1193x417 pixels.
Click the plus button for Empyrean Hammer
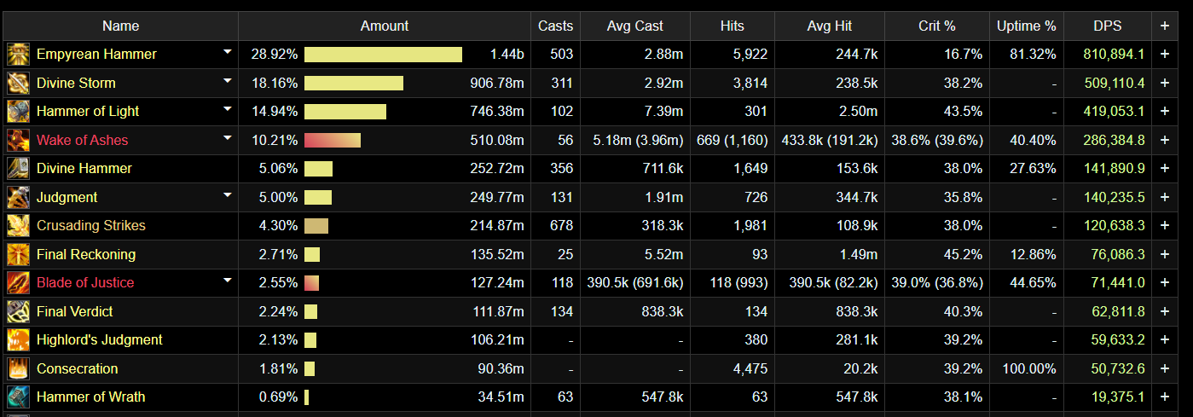click(x=1165, y=55)
